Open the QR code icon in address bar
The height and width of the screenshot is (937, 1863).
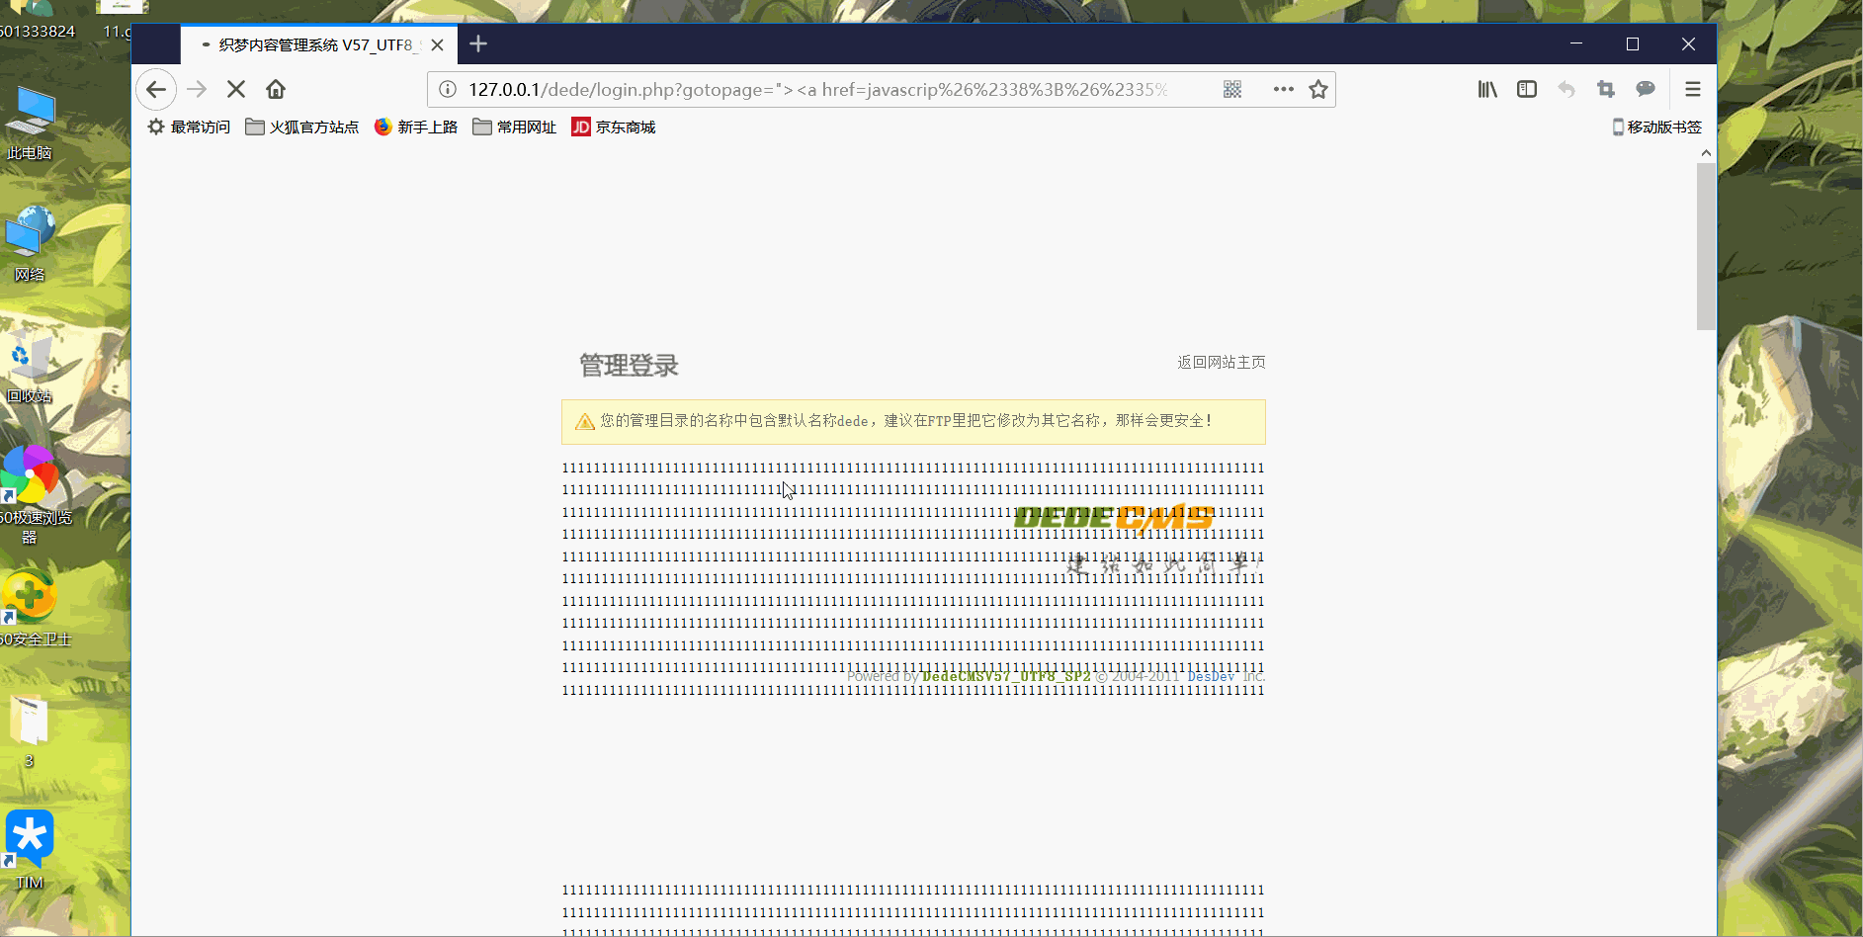point(1232,89)
